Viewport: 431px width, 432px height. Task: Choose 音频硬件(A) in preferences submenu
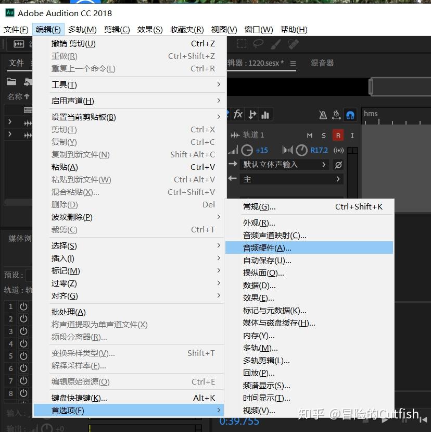click(309, 248)
